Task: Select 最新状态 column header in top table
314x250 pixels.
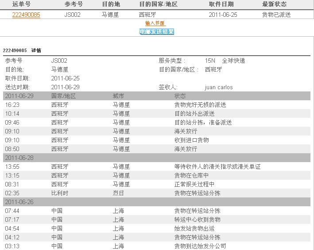Action: click(x=277, y=4)
